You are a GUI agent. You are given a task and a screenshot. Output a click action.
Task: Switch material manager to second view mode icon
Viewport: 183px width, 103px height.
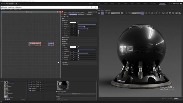click(x=7, y=99)
